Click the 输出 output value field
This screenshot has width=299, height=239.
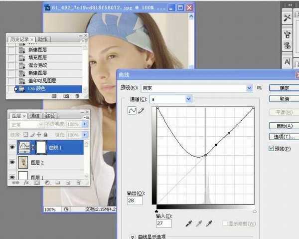[135, 201]
